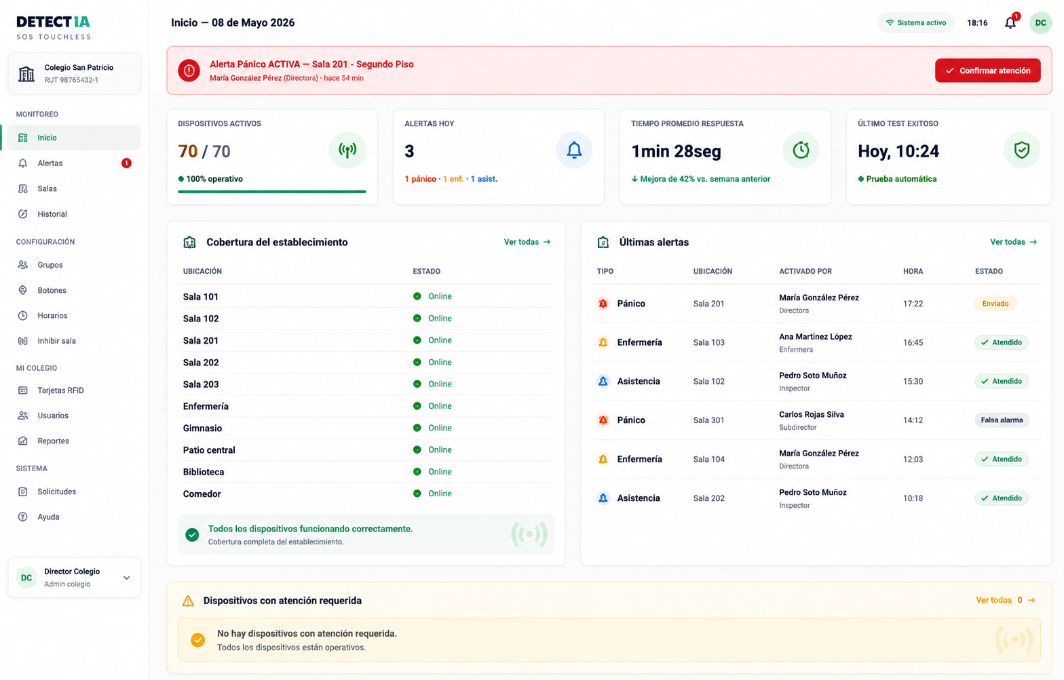Click the notification bell icon in header
Viewport: 1064px width, 680px height.
coord(1010,22)
